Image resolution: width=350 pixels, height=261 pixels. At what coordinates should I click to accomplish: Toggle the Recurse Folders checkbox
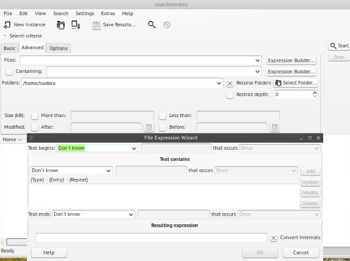tap(230, 83)
